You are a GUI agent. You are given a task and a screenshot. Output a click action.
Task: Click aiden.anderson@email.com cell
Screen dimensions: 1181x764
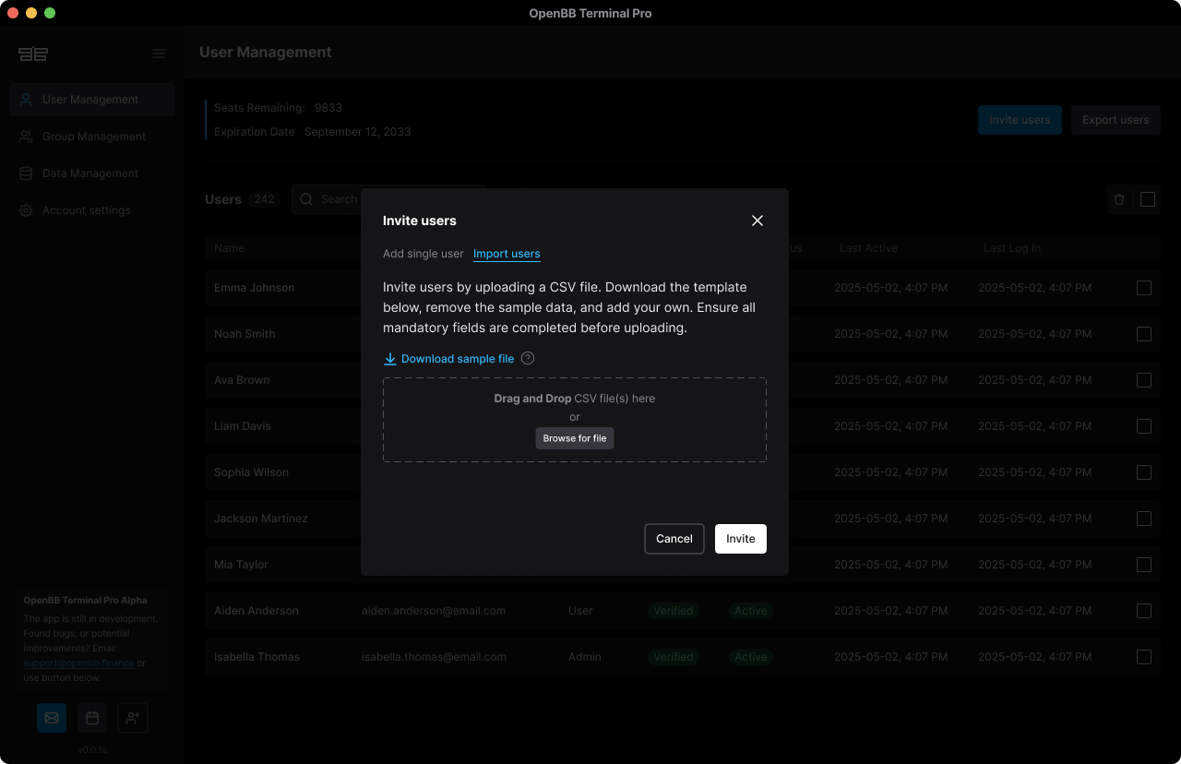(x=434, y=611)
